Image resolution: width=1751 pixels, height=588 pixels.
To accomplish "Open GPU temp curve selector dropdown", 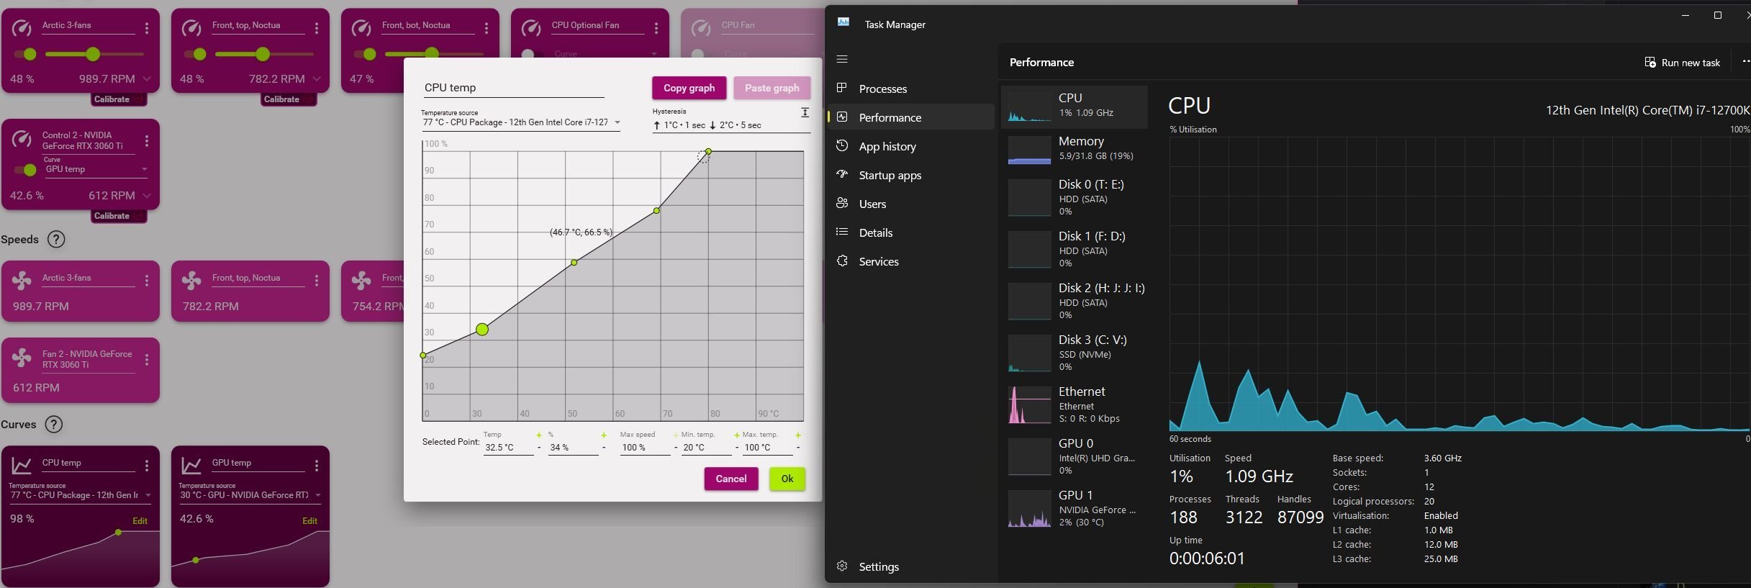I will coord(96,169).
